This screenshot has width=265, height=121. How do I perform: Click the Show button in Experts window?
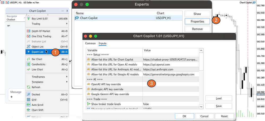[x=197, y=14]
